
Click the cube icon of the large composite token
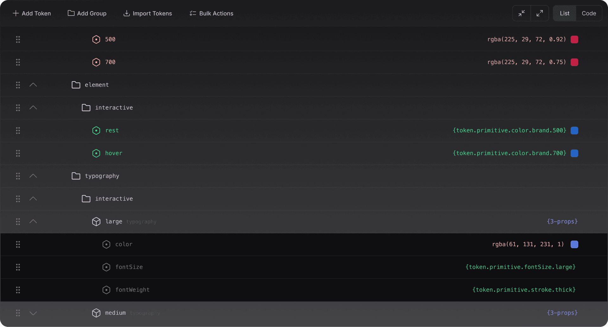click(96, 222)
